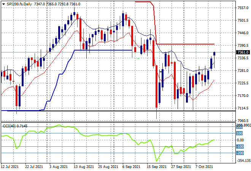Image resolution: width=251 pixels, height=171 pixels.
Task: Click the 3 Aug 2021 date label
Action: 59,167
